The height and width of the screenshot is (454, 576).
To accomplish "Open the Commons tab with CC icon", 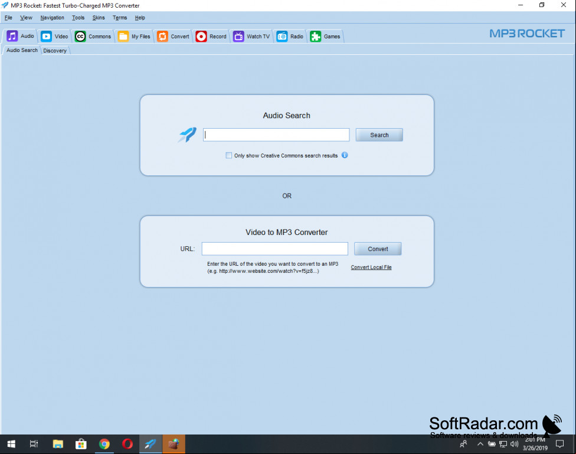I will 93,37.
